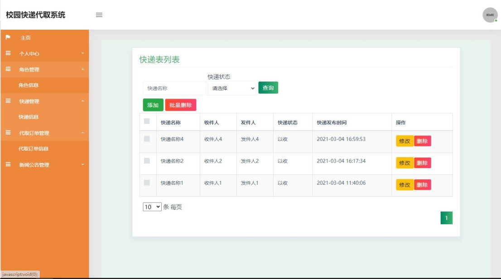Click the flag icon next to 主页
Viewport: 501px width, 279px height.
(8, 38)
